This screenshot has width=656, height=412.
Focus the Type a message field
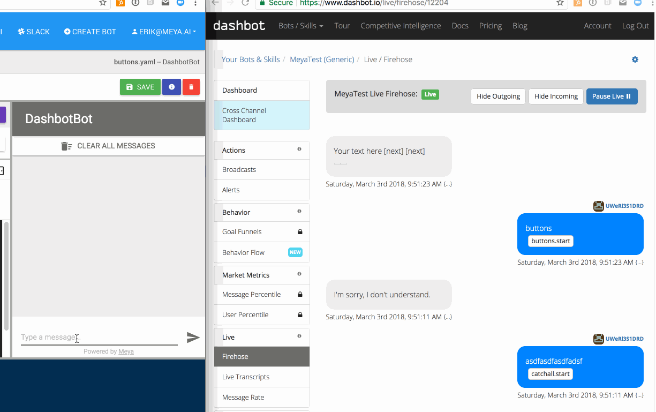point(99,338)
